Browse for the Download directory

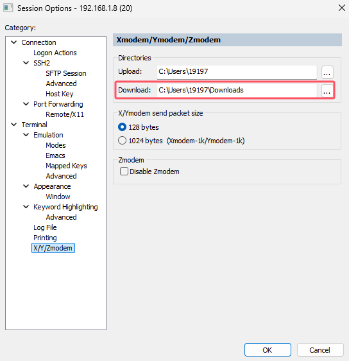327,91
